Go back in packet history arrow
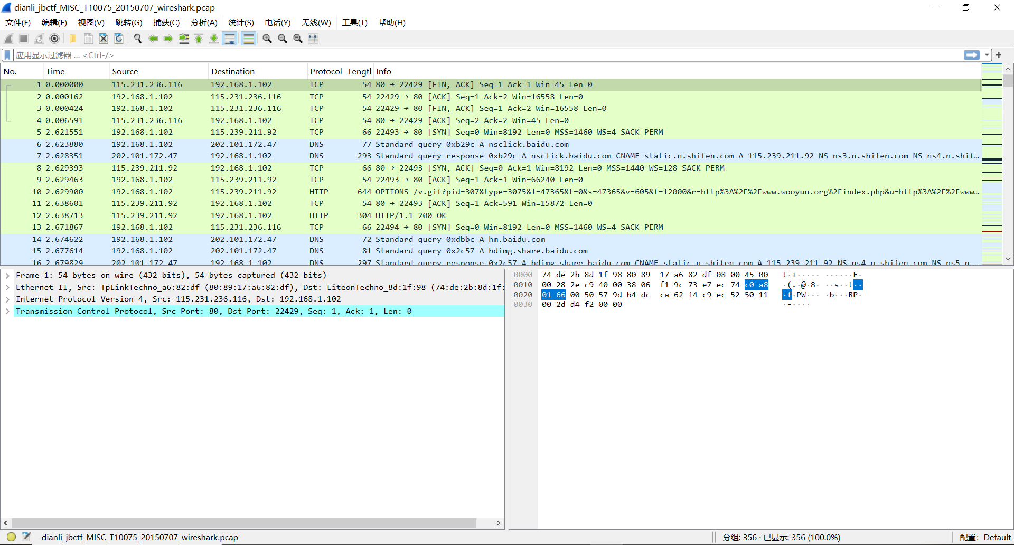Image resolution: width=1014 pixels, height=545 pixels. pos(153,39)
